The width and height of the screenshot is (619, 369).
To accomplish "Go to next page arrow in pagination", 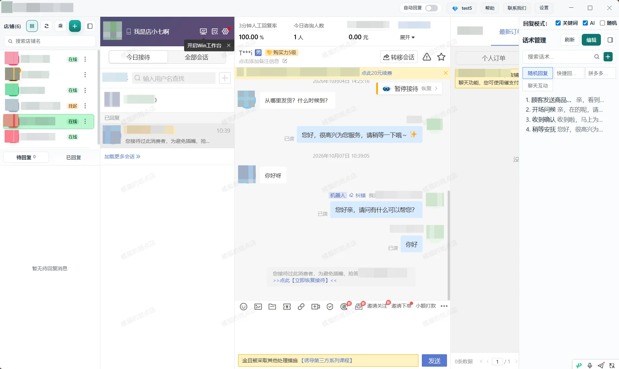I will pos(516,361).
